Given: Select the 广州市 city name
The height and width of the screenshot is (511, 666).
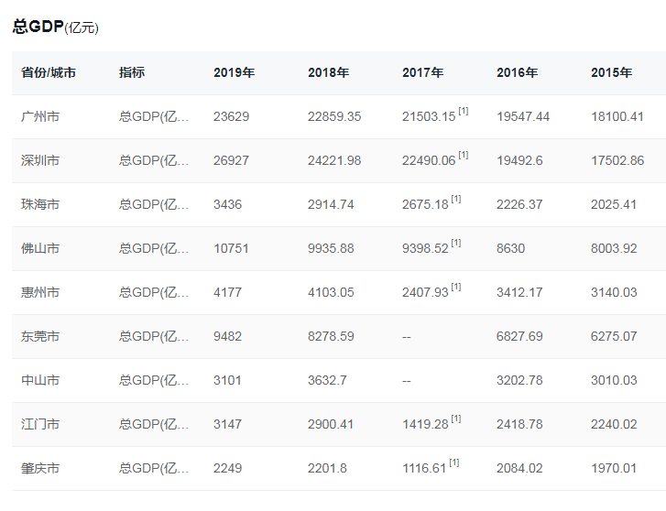Looking at the screenshot, I should click(x=40, y=116).
